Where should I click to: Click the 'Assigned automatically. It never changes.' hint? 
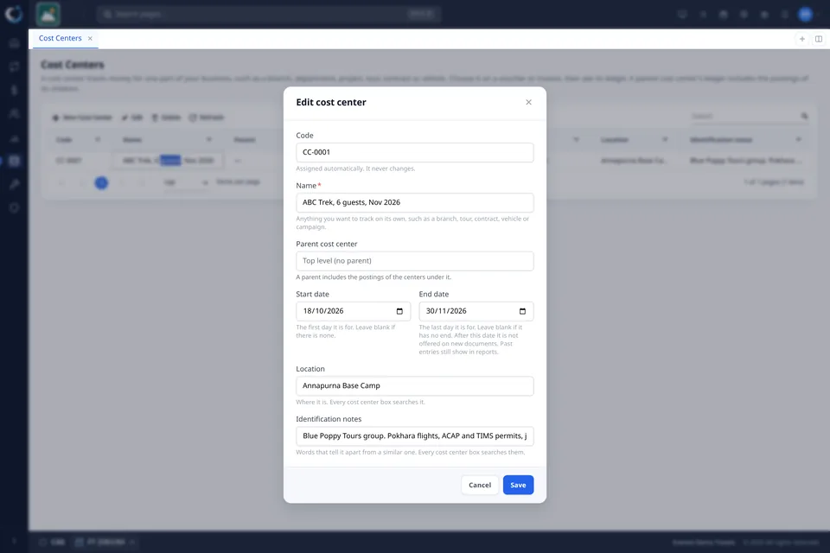click(x=355, y=168)
